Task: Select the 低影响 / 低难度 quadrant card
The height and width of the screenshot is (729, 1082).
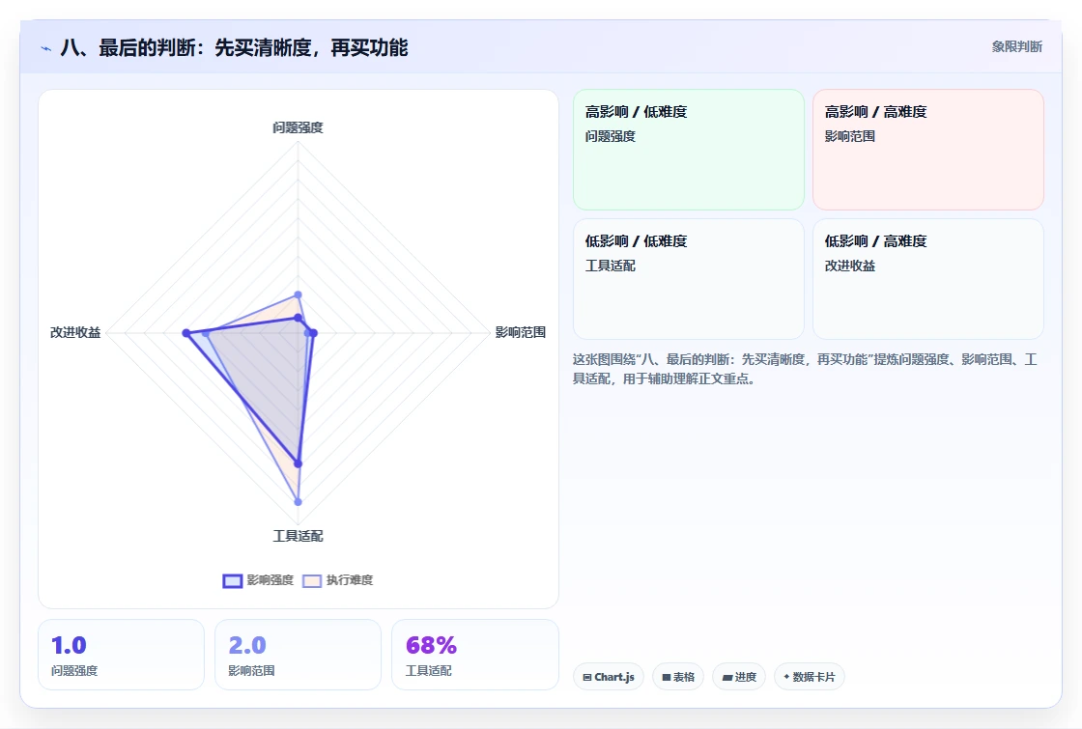Action: (x=689, y=279)
